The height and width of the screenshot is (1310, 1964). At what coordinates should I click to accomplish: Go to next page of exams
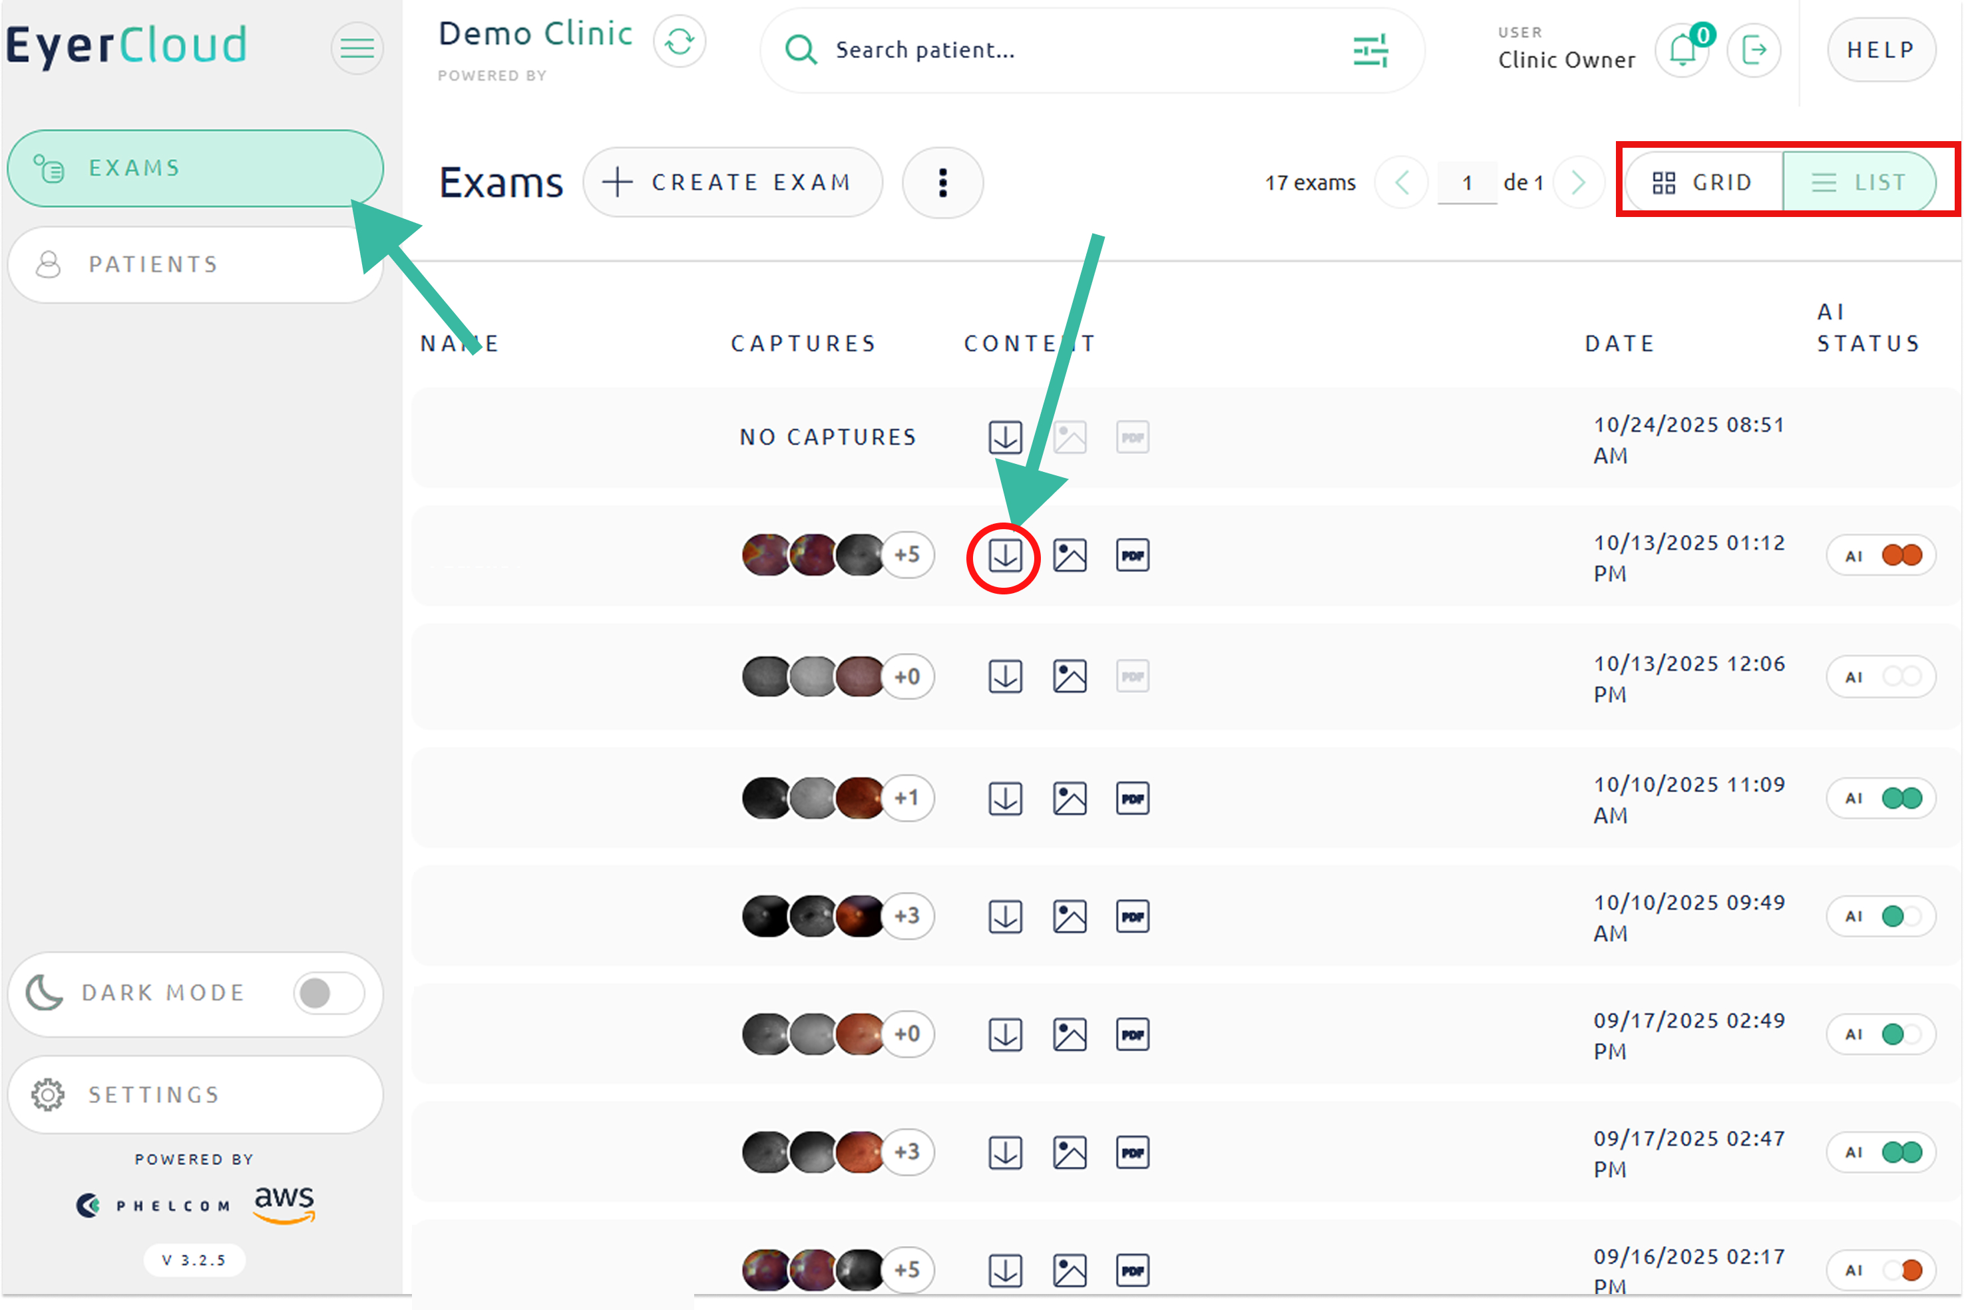coord(1578,182)
